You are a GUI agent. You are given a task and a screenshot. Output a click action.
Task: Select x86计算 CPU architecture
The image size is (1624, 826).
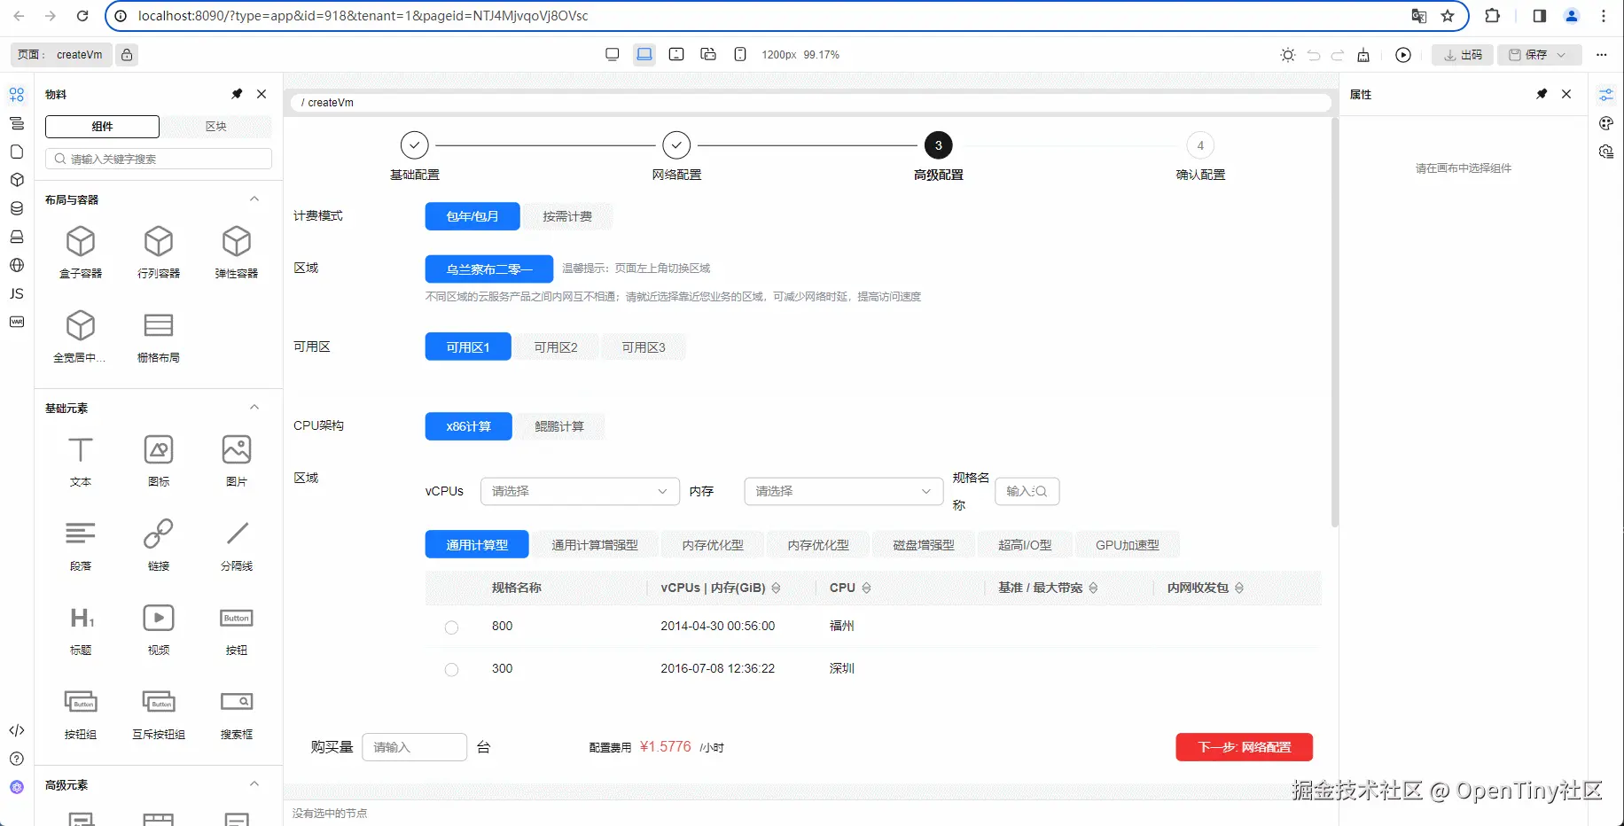click(x=469, y=426)
